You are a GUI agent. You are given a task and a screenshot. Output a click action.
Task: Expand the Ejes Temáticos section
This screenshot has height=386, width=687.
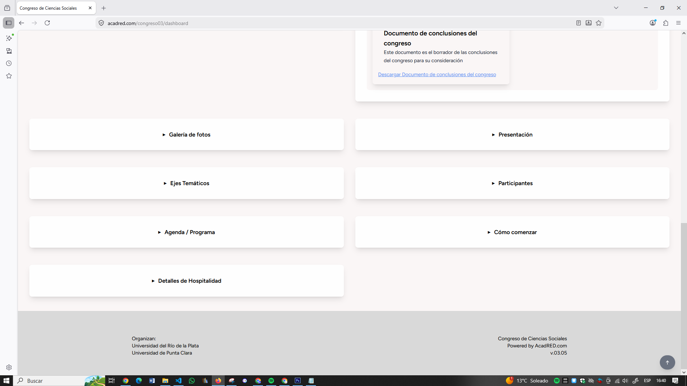click(x=186, y=183)
